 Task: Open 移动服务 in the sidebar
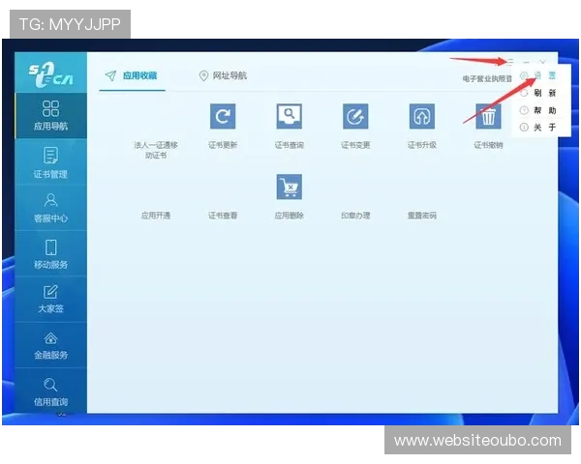click(x=50, y=254)
